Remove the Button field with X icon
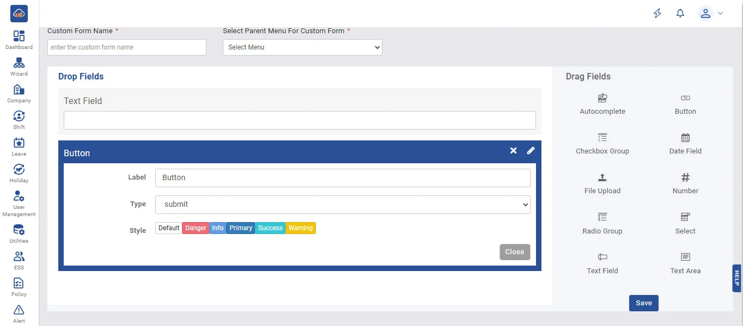Image resolution: width=743 pixels, height=326 pixels. point(513,151)
